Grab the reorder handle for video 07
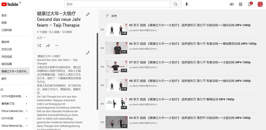 (x=102, y=67)
